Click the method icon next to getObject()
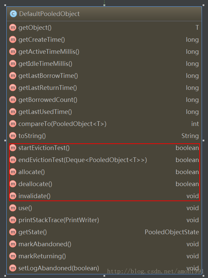208x278 pixels. coord(13,27)
